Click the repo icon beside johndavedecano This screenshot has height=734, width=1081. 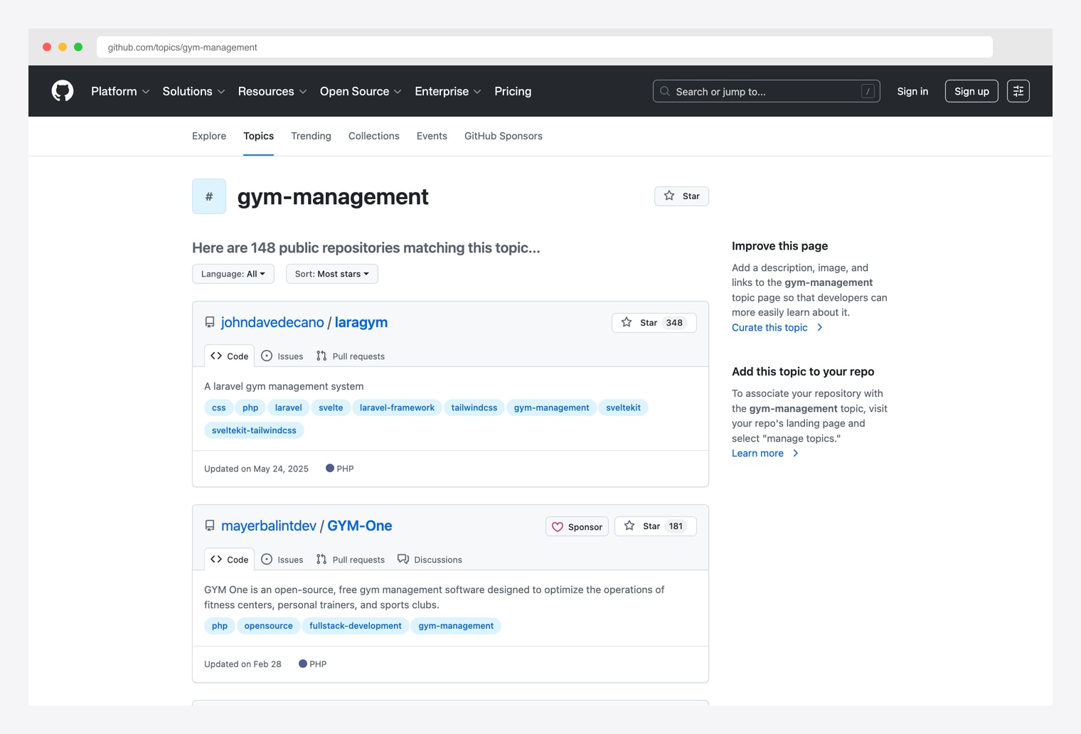210,322
